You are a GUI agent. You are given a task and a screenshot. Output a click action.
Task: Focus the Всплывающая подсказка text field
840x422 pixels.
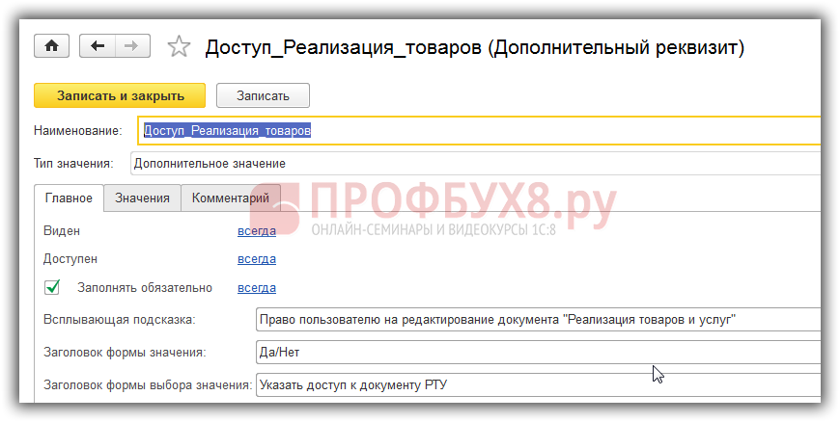click(536, 319)
